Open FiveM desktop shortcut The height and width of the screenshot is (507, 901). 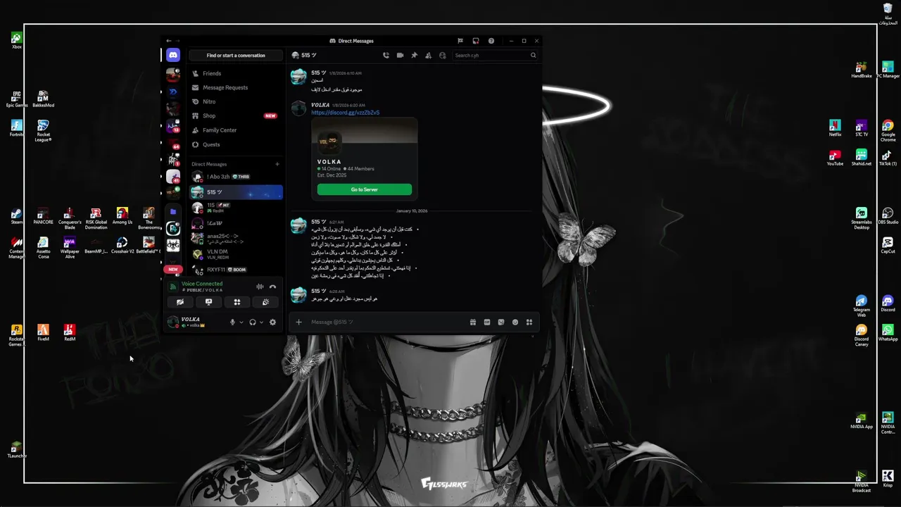43,332
